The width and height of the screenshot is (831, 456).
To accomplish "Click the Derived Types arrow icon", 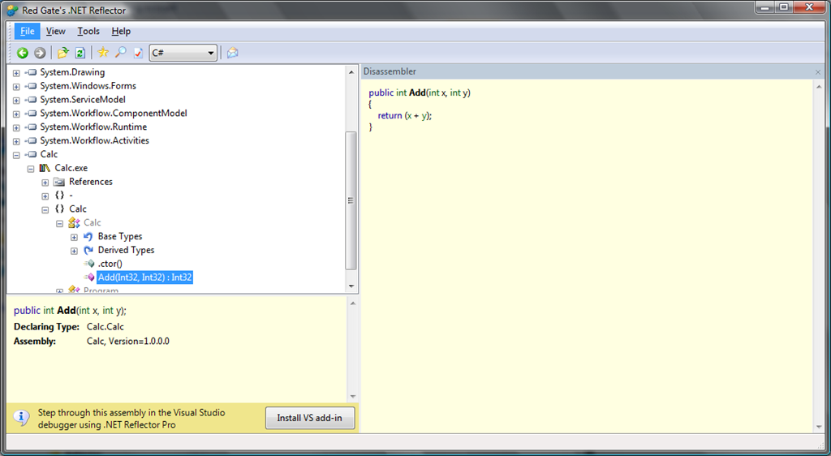I will (88, 251).
